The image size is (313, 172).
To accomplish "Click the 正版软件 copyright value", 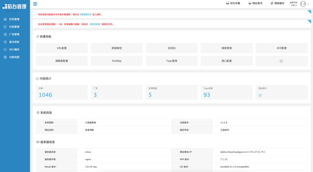I will tap(225, 130).
